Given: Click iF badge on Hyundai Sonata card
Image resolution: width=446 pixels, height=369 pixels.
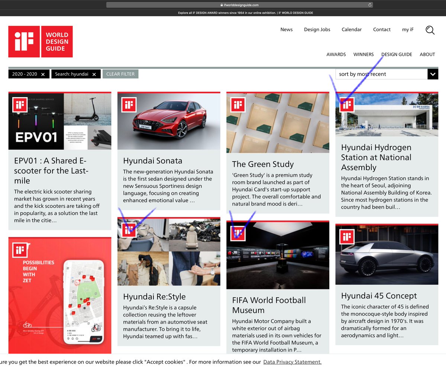Looking at the screenshot, I should coord(129,105).
